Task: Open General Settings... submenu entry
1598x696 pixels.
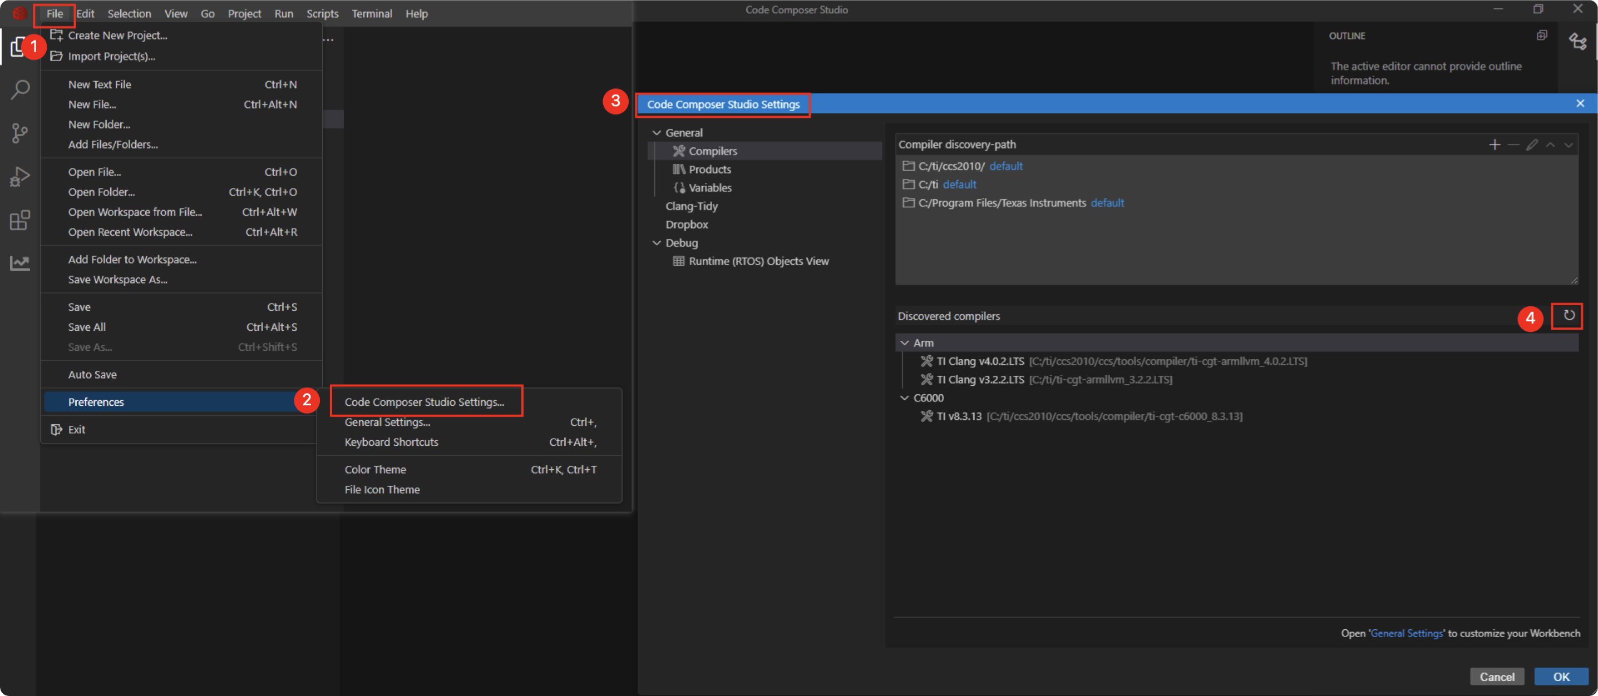Action: tap(470, 422)
